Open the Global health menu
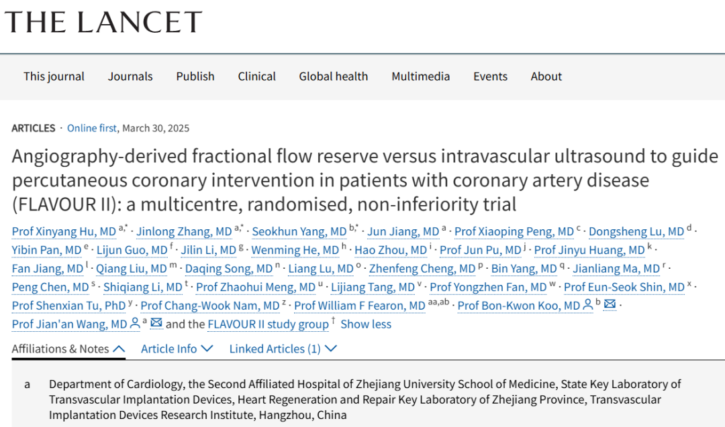The image size is (725, 427). [x=334, y=76]
